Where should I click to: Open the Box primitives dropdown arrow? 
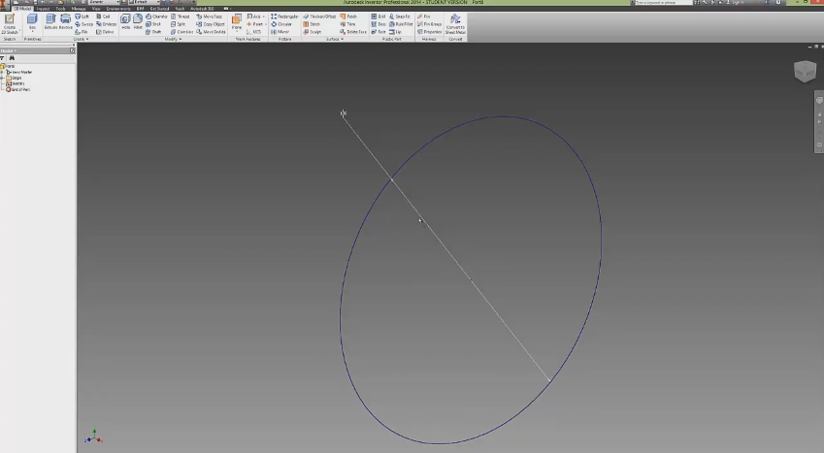[x=32, y=32]
